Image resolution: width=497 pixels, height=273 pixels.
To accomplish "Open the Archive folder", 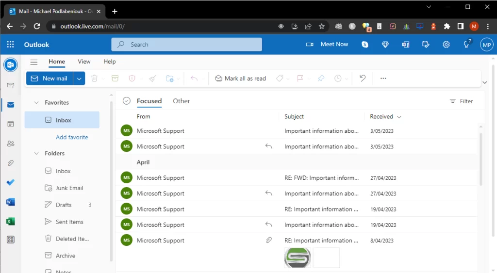I will 60,256.
